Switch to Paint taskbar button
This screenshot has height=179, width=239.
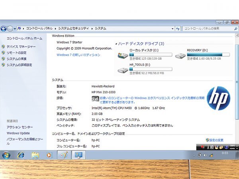pos(64,155)
